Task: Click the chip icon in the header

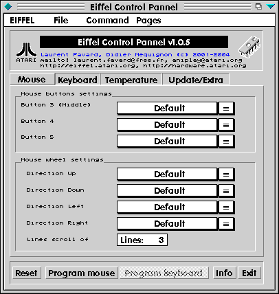Action: tap(249, 47)
